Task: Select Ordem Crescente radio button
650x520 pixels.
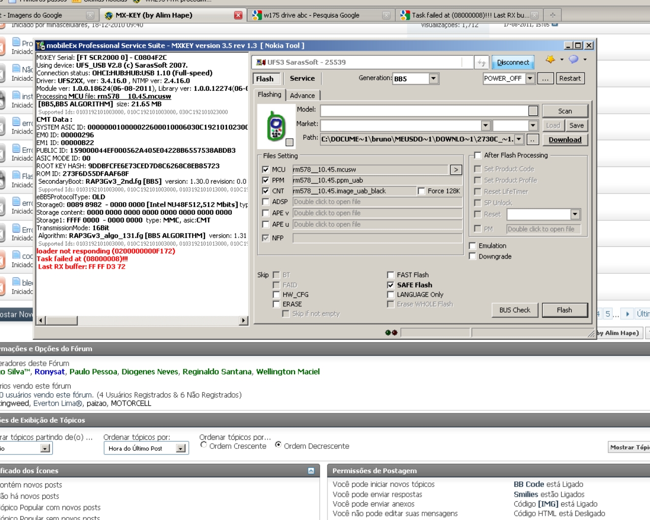Action: (x=203, y=445)
